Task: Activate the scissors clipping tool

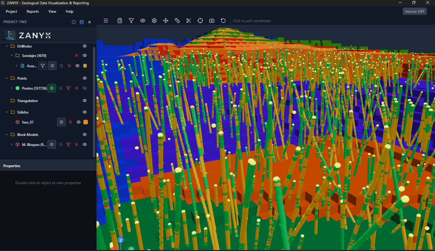Action: pos(188,21)
